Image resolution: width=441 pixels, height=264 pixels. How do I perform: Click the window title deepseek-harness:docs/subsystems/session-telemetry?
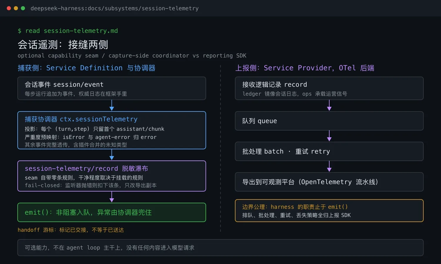[115, 8]
